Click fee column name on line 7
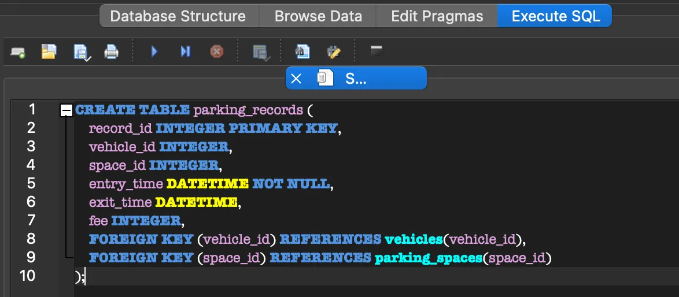The height and width of the screenshot is (297, 679). (98, 221)
